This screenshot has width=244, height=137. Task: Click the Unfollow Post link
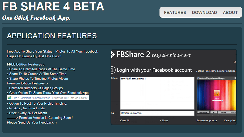(41, 98)
